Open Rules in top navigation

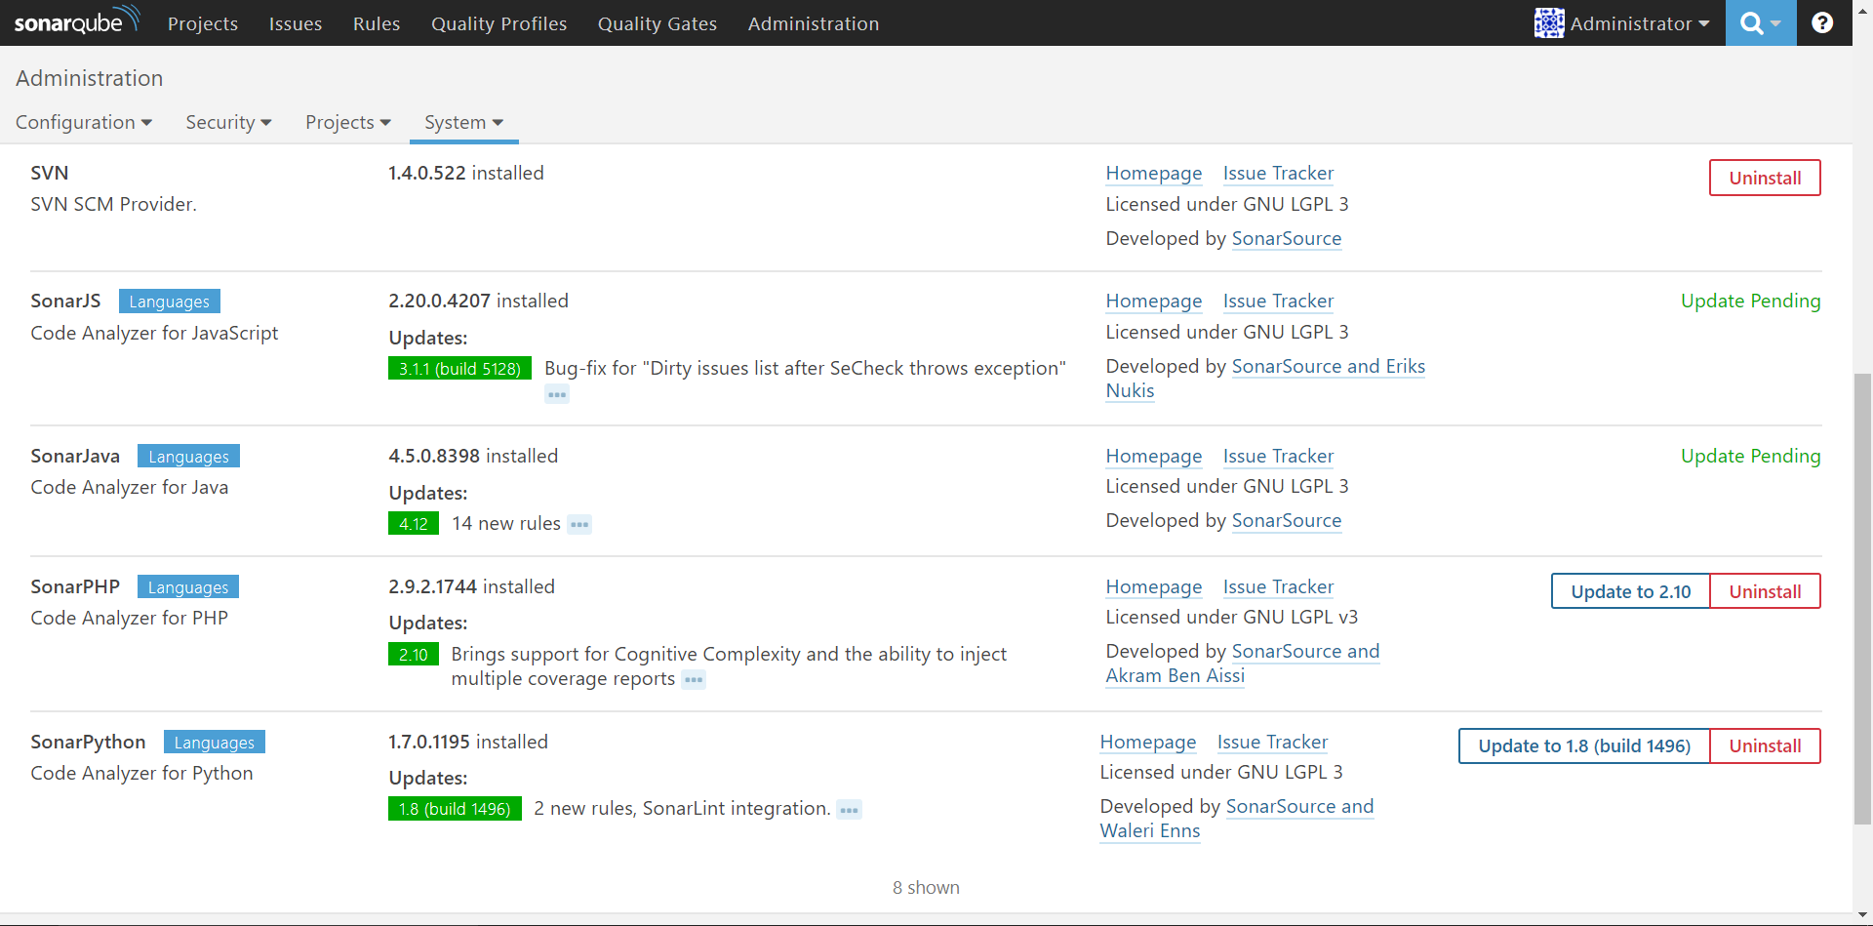[377, 23]
